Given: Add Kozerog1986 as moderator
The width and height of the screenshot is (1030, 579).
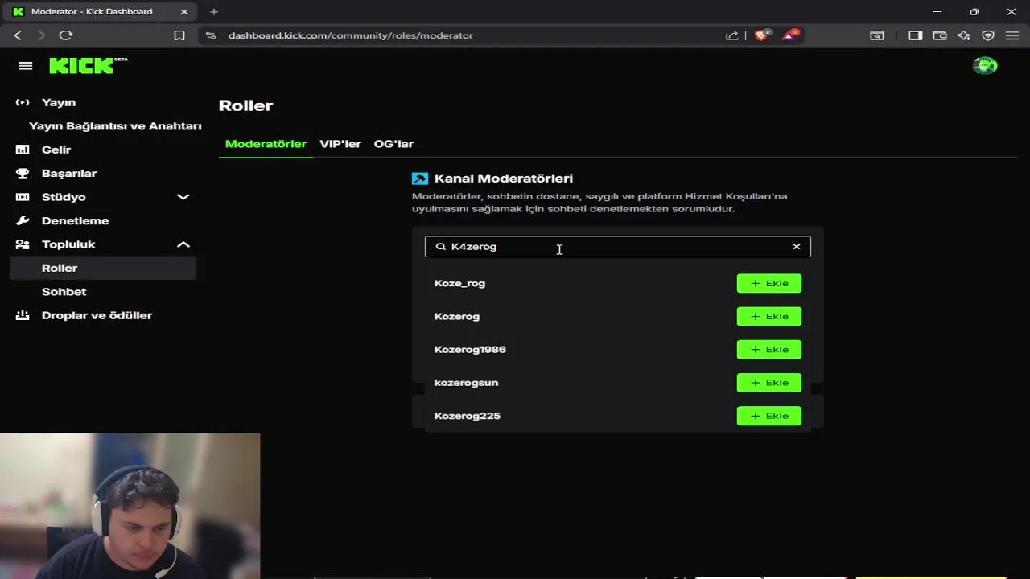Looking at the screenshot, I should tap(768, 350).
